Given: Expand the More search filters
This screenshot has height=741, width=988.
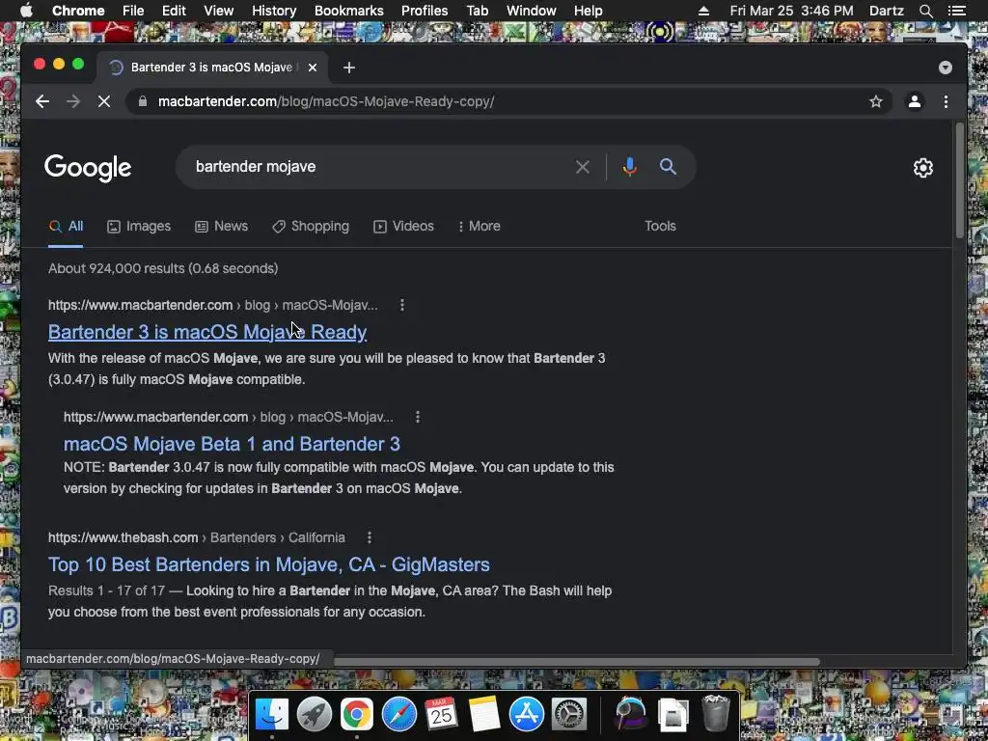Looking at the screenshot, I should pos(480,226).
